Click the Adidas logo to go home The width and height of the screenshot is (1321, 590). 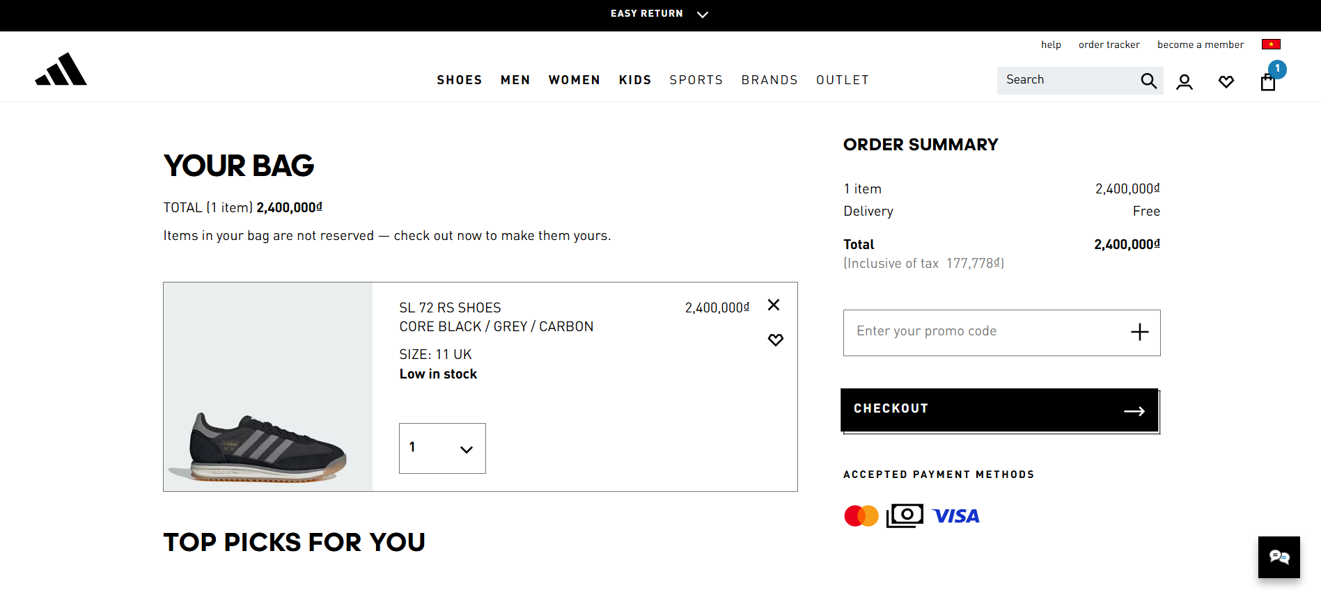coord(61,70)
